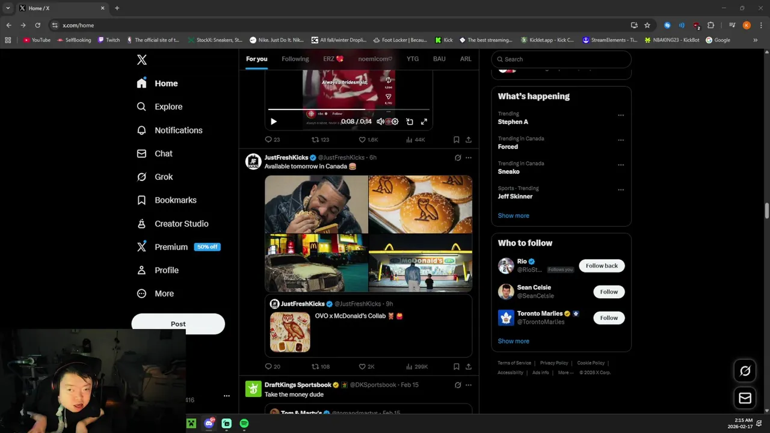770x433 pixels.
Task: Open options for Stephen A trend
Action: (621, 115)
